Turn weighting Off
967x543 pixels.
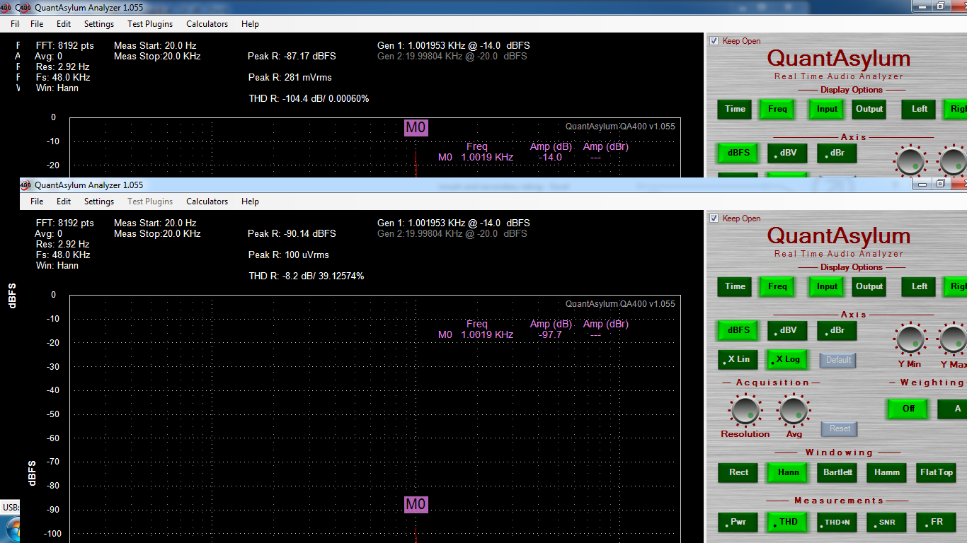click(908, 409)
